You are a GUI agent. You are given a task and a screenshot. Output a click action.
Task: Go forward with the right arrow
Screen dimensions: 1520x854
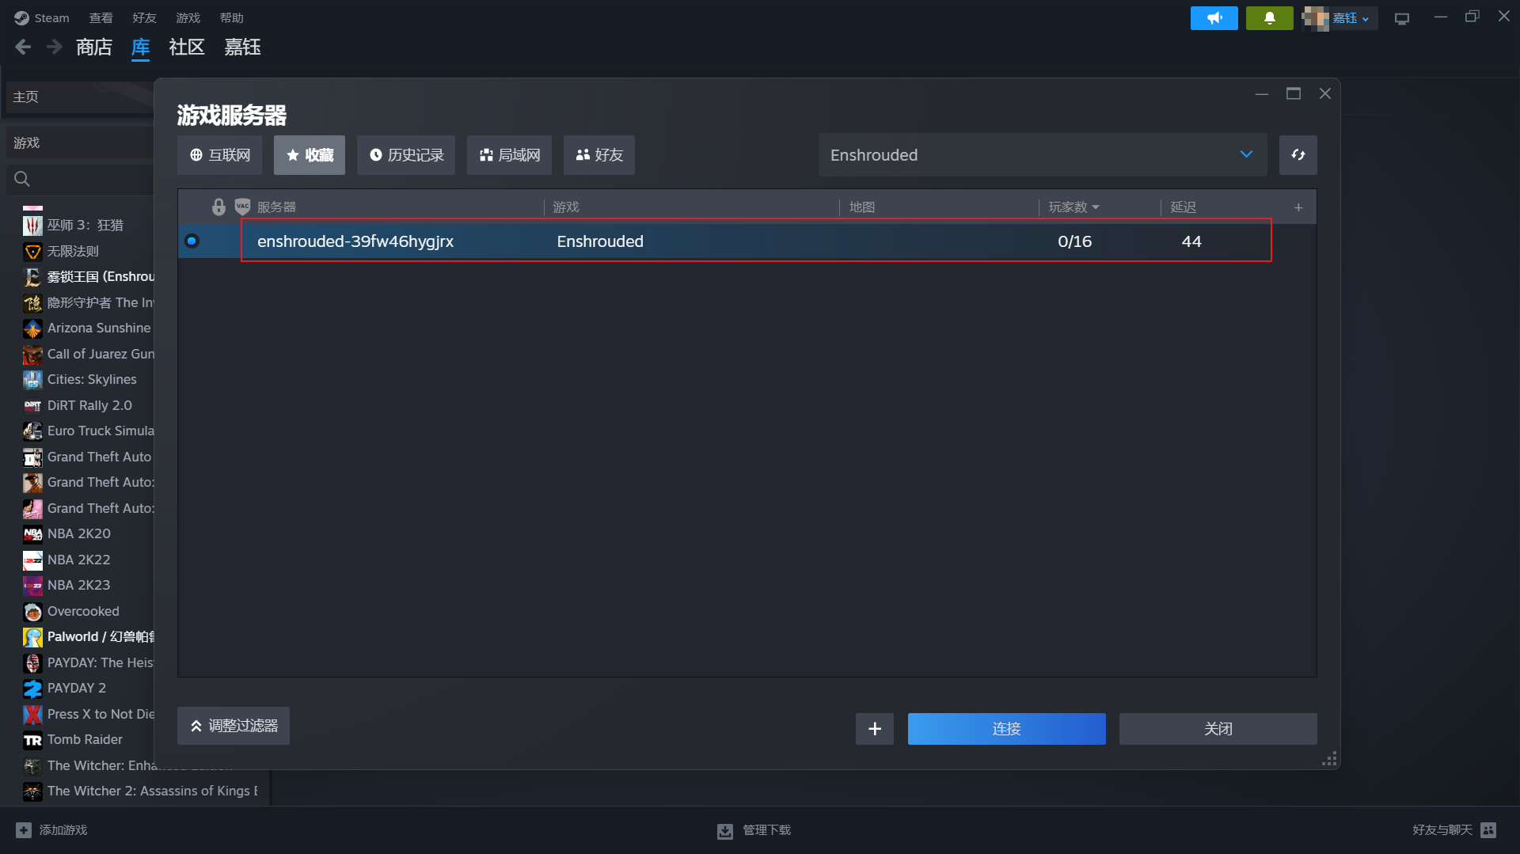(x=54, y=47)
